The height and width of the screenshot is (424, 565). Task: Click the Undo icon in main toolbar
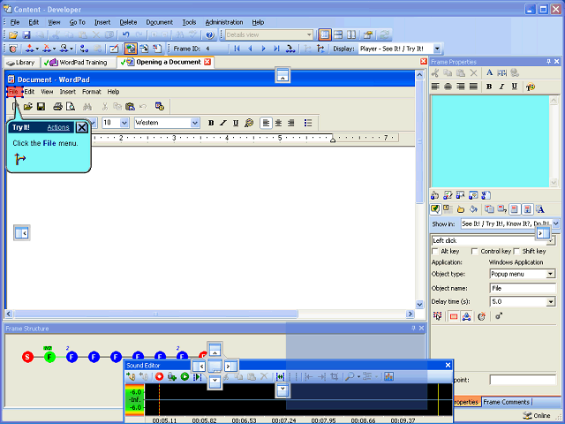click(x=125, y=35)
